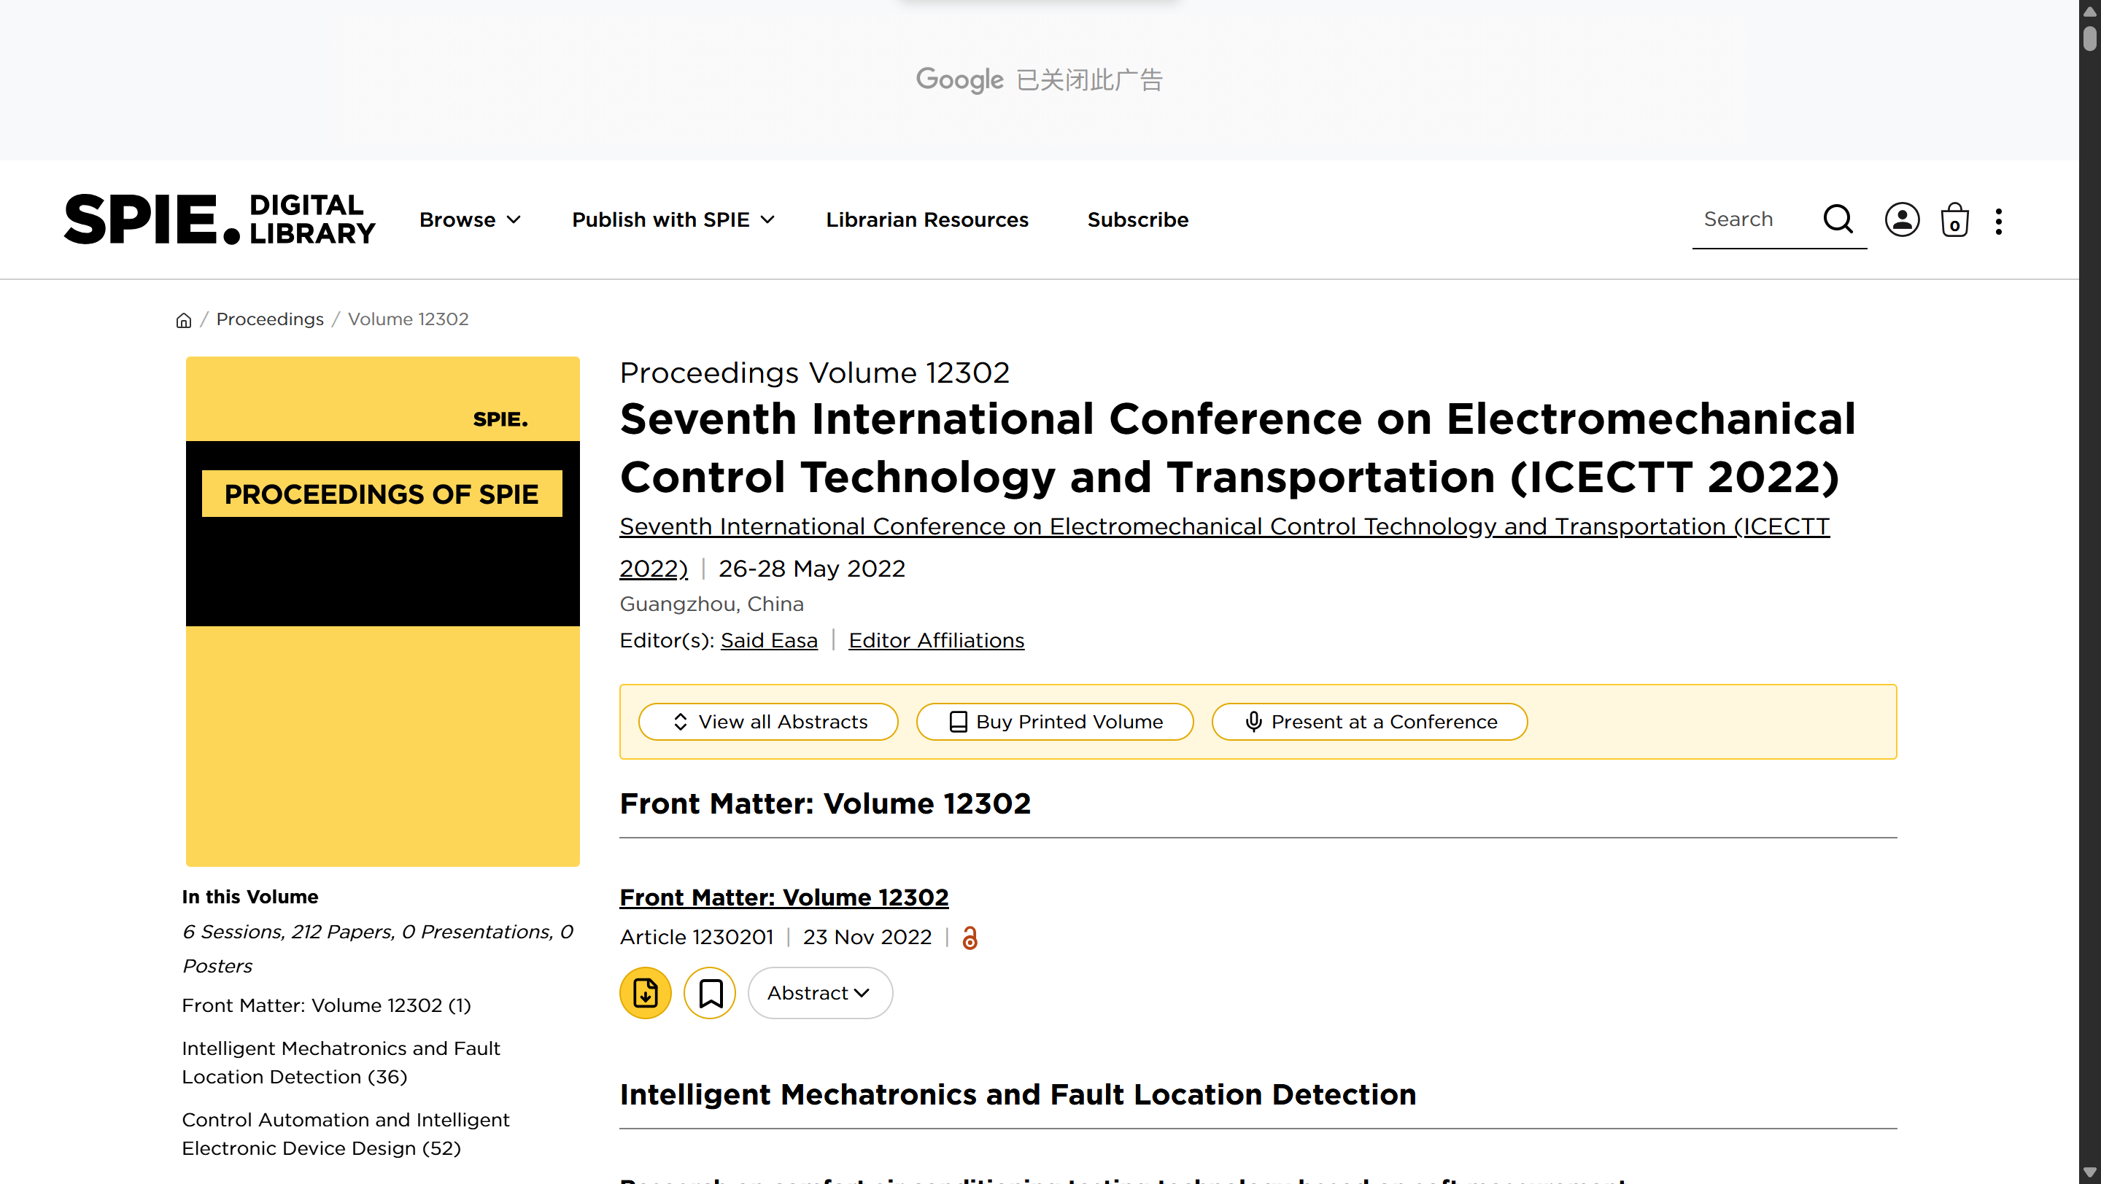2101x1184 pixels.
Task: Click the Guangzhou, China location text
Action: click(x=711, y=604)
